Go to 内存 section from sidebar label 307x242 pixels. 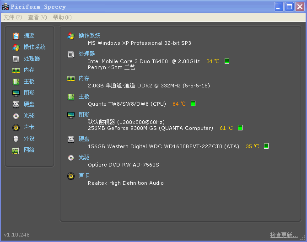29,70
